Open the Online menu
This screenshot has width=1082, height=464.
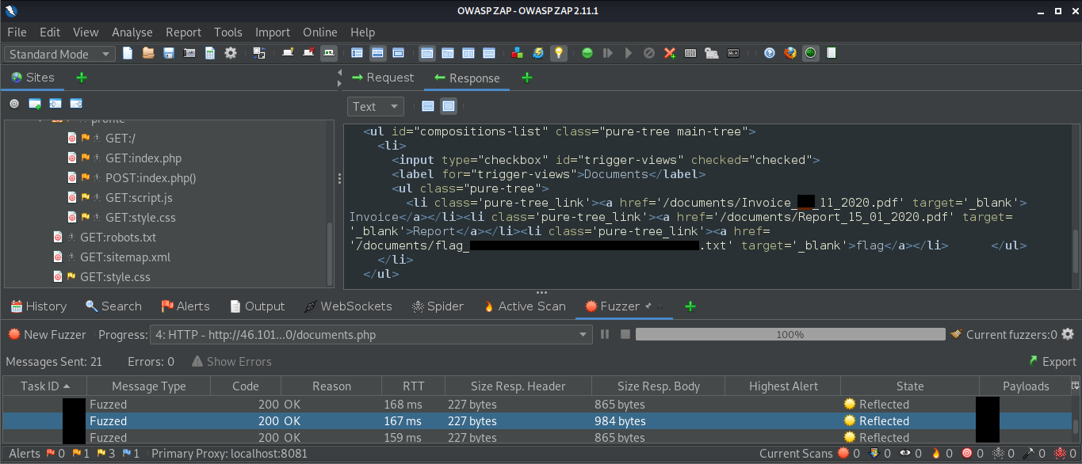[x=320, y=32]
